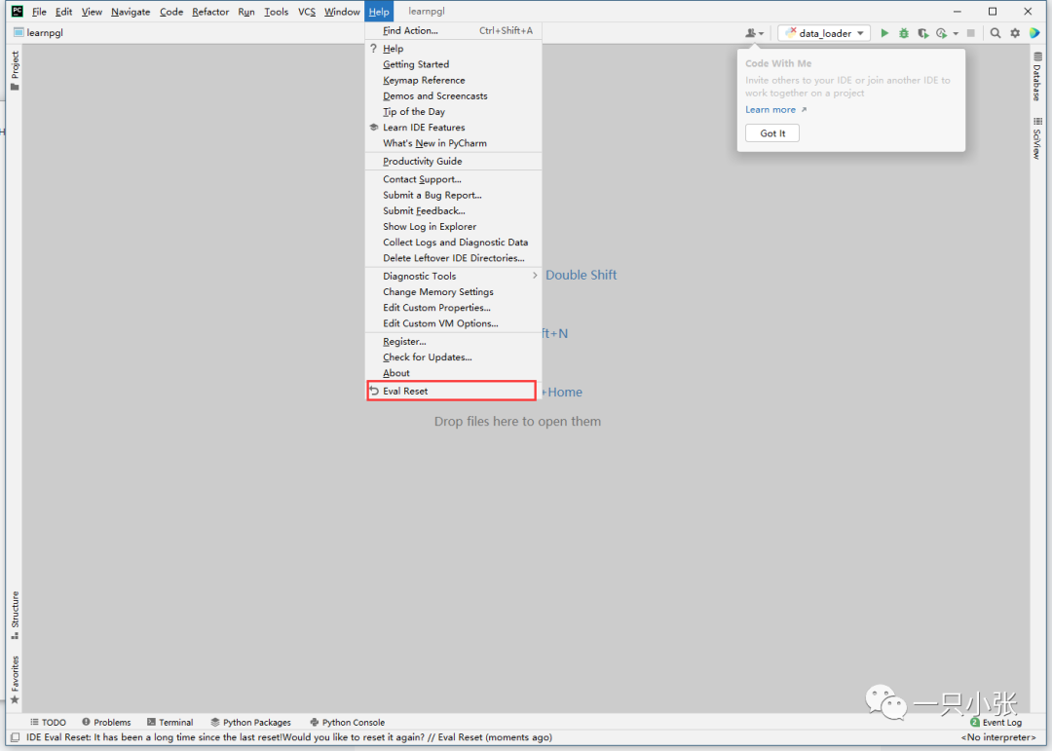Open the Edit menu
1052x751 pixels.
(x=63, y=12)
